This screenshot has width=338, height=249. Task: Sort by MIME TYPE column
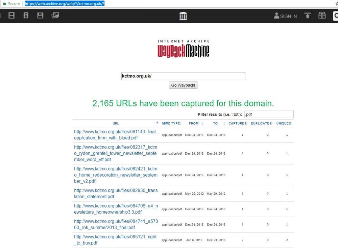172,123
